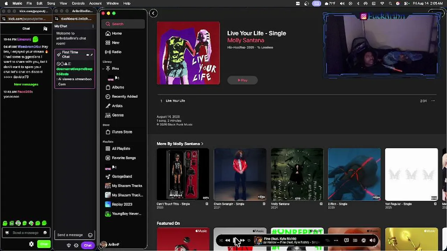Open Kick chat settings gear

[31, 244]
